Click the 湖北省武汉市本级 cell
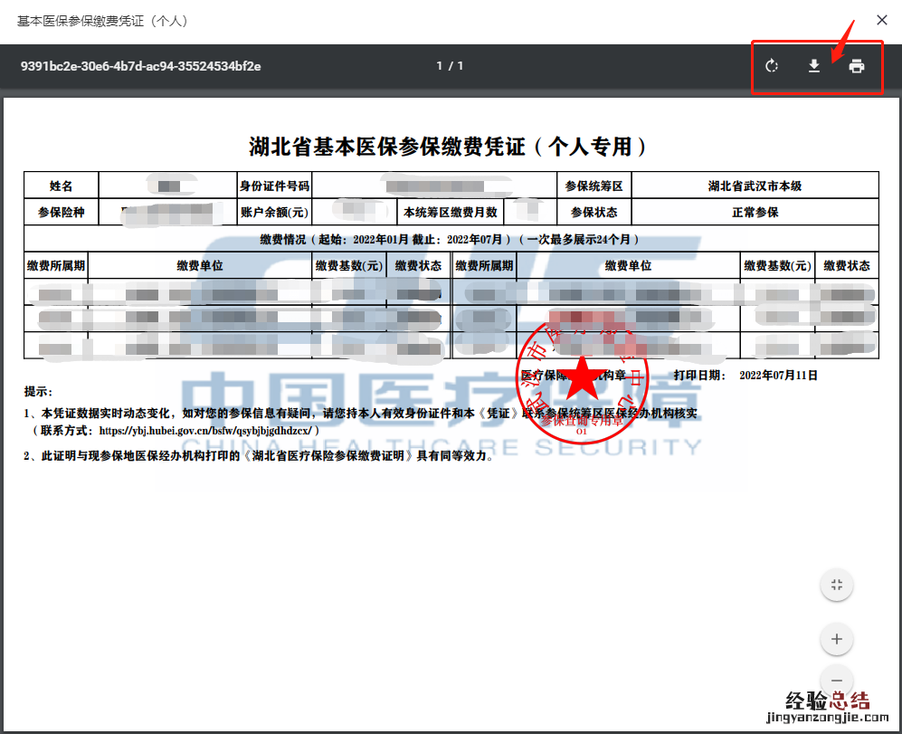The width and height of the screenshot is (902, 734). point(755,186)
